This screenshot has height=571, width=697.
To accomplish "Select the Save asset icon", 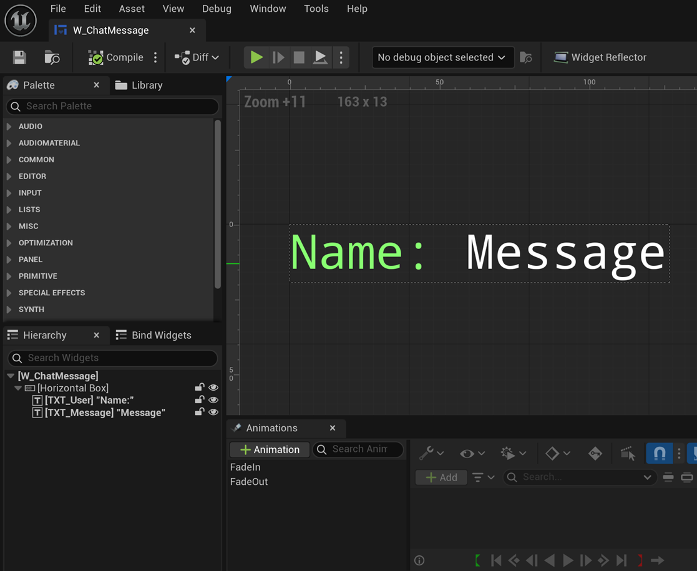I will (x=19, y=57).
